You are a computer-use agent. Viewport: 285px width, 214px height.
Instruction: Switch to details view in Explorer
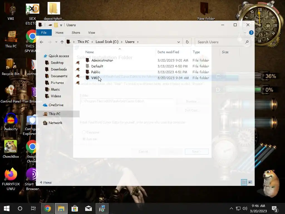pos(244,182)
